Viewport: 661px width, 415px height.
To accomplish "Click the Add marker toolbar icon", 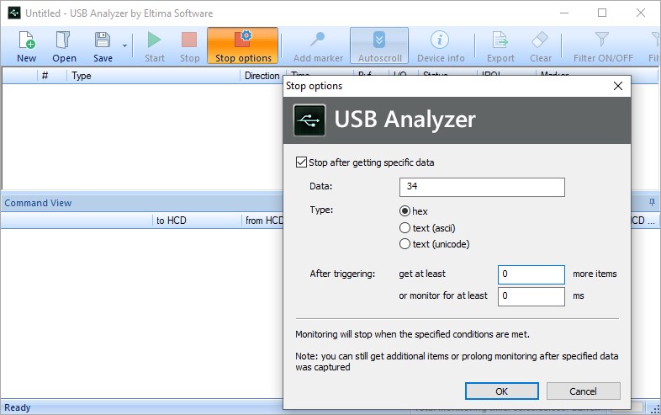I will click(x=318, y=46).
